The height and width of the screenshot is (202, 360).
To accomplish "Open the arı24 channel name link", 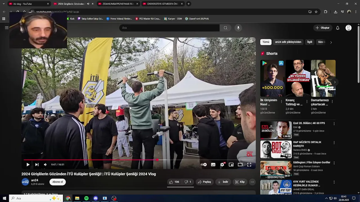I will pyautogui.click(x=35, y=180).
